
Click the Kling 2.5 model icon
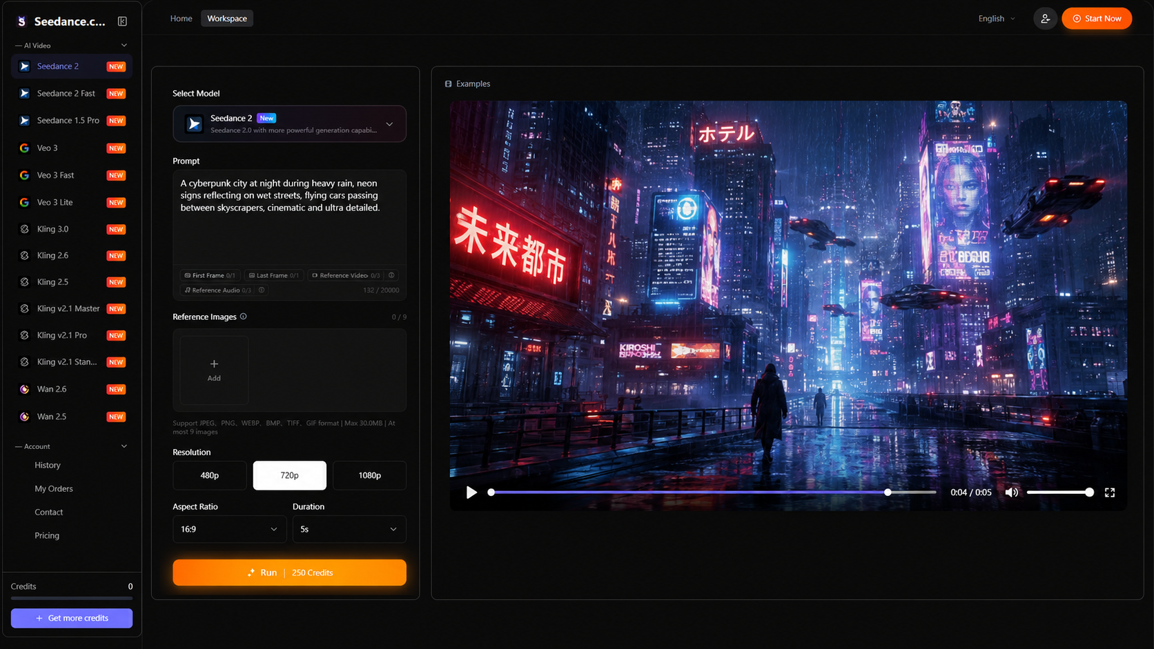pos(24,282)
